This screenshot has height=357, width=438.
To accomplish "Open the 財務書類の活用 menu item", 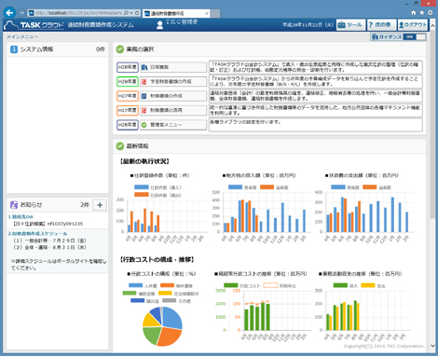I will pos(173,110).
